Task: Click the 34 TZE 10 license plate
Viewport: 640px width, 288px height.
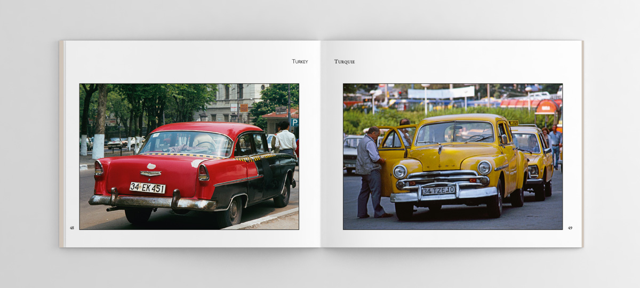Action: click(x=438, y=190)
